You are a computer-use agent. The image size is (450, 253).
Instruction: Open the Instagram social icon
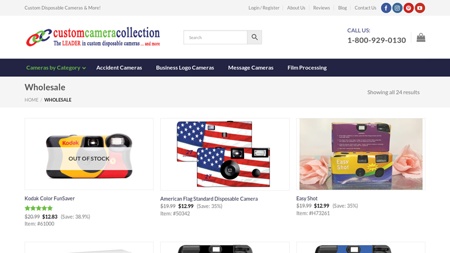(397, 8)
